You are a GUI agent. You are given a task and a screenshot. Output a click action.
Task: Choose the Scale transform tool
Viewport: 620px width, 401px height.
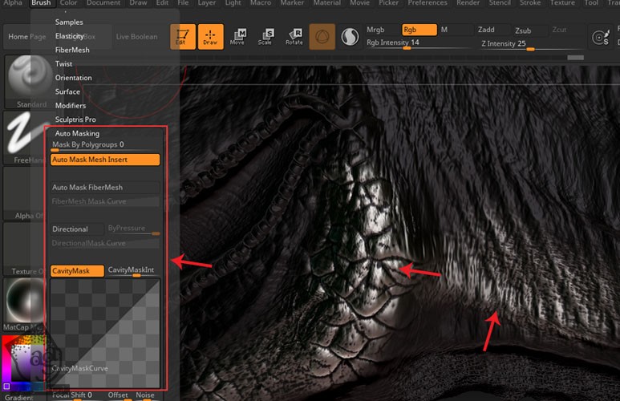[265, 36]
